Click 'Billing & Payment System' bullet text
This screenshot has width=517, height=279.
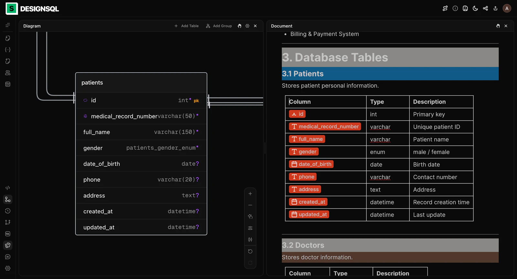(x=324, y=34)
